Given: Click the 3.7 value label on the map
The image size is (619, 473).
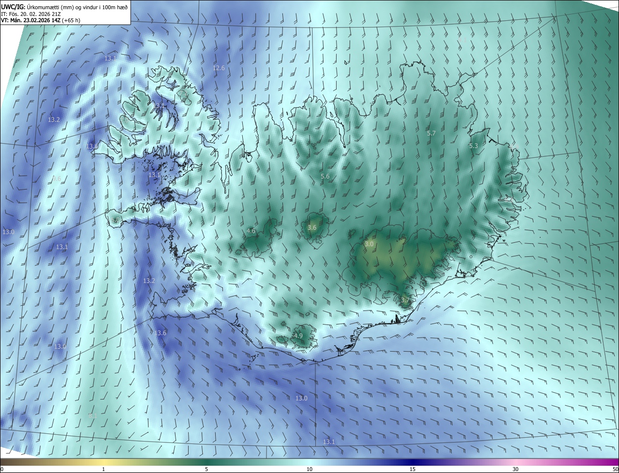Looking at the screenshot, I should tap(405, 300).
